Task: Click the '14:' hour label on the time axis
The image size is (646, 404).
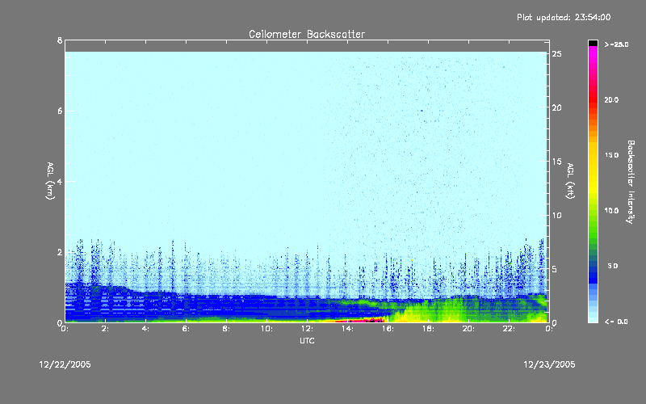Action: (348, 329)
